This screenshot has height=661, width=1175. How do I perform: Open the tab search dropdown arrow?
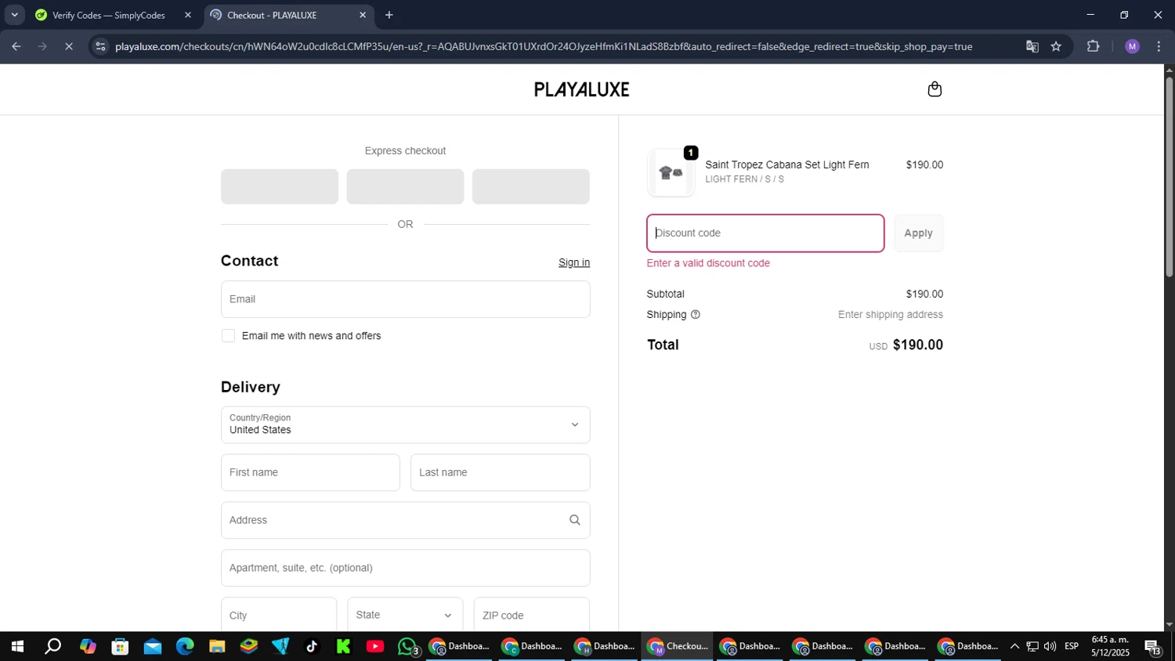pos(14,15)
